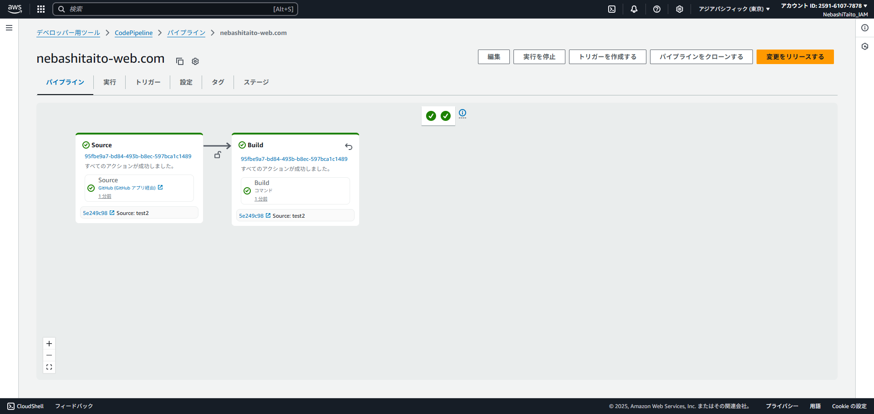This screenshot has height=414, width=874.
Task: Open フィードバック in footer
Action: pyautogui.click(x=74, y=406)
